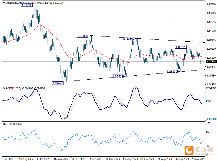Click the RSI 70 level axis label
The width and height of the screenshot is (217, 161).
(x=207, y=132)
